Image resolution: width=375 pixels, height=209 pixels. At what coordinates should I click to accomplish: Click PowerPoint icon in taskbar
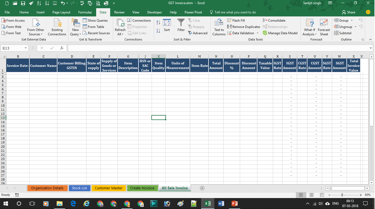(x=235, y=204)
